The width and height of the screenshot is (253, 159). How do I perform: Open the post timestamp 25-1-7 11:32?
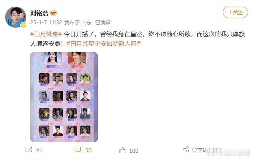coord(46,22)
